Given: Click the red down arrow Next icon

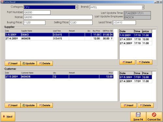Looking at the screenshot, I should pyautogui.click(x=4, y=116).
